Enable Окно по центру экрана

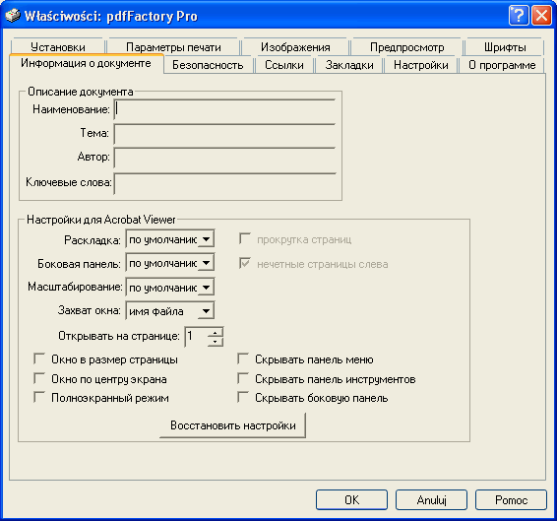(39, 378)
